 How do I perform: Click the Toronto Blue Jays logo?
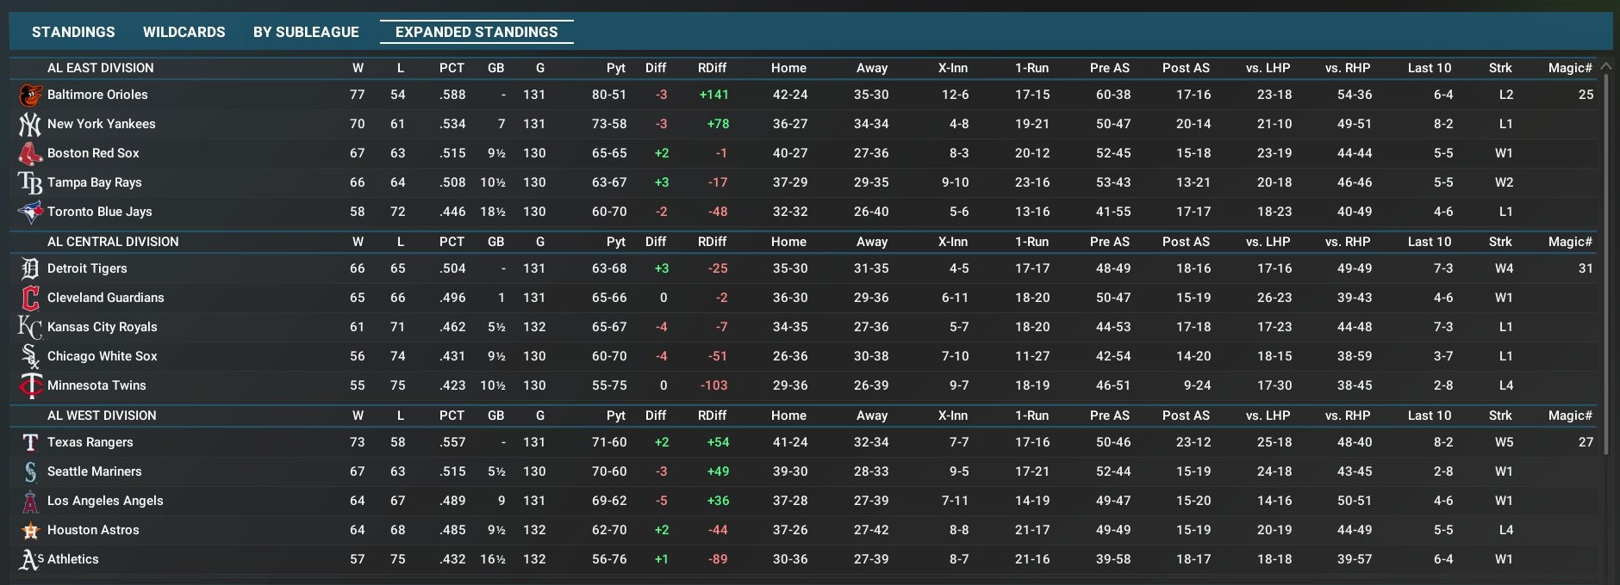click(x=30, y=212)
